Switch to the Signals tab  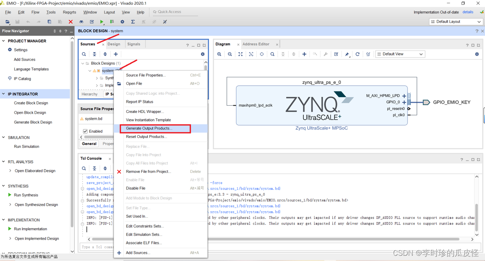[134, 44]
